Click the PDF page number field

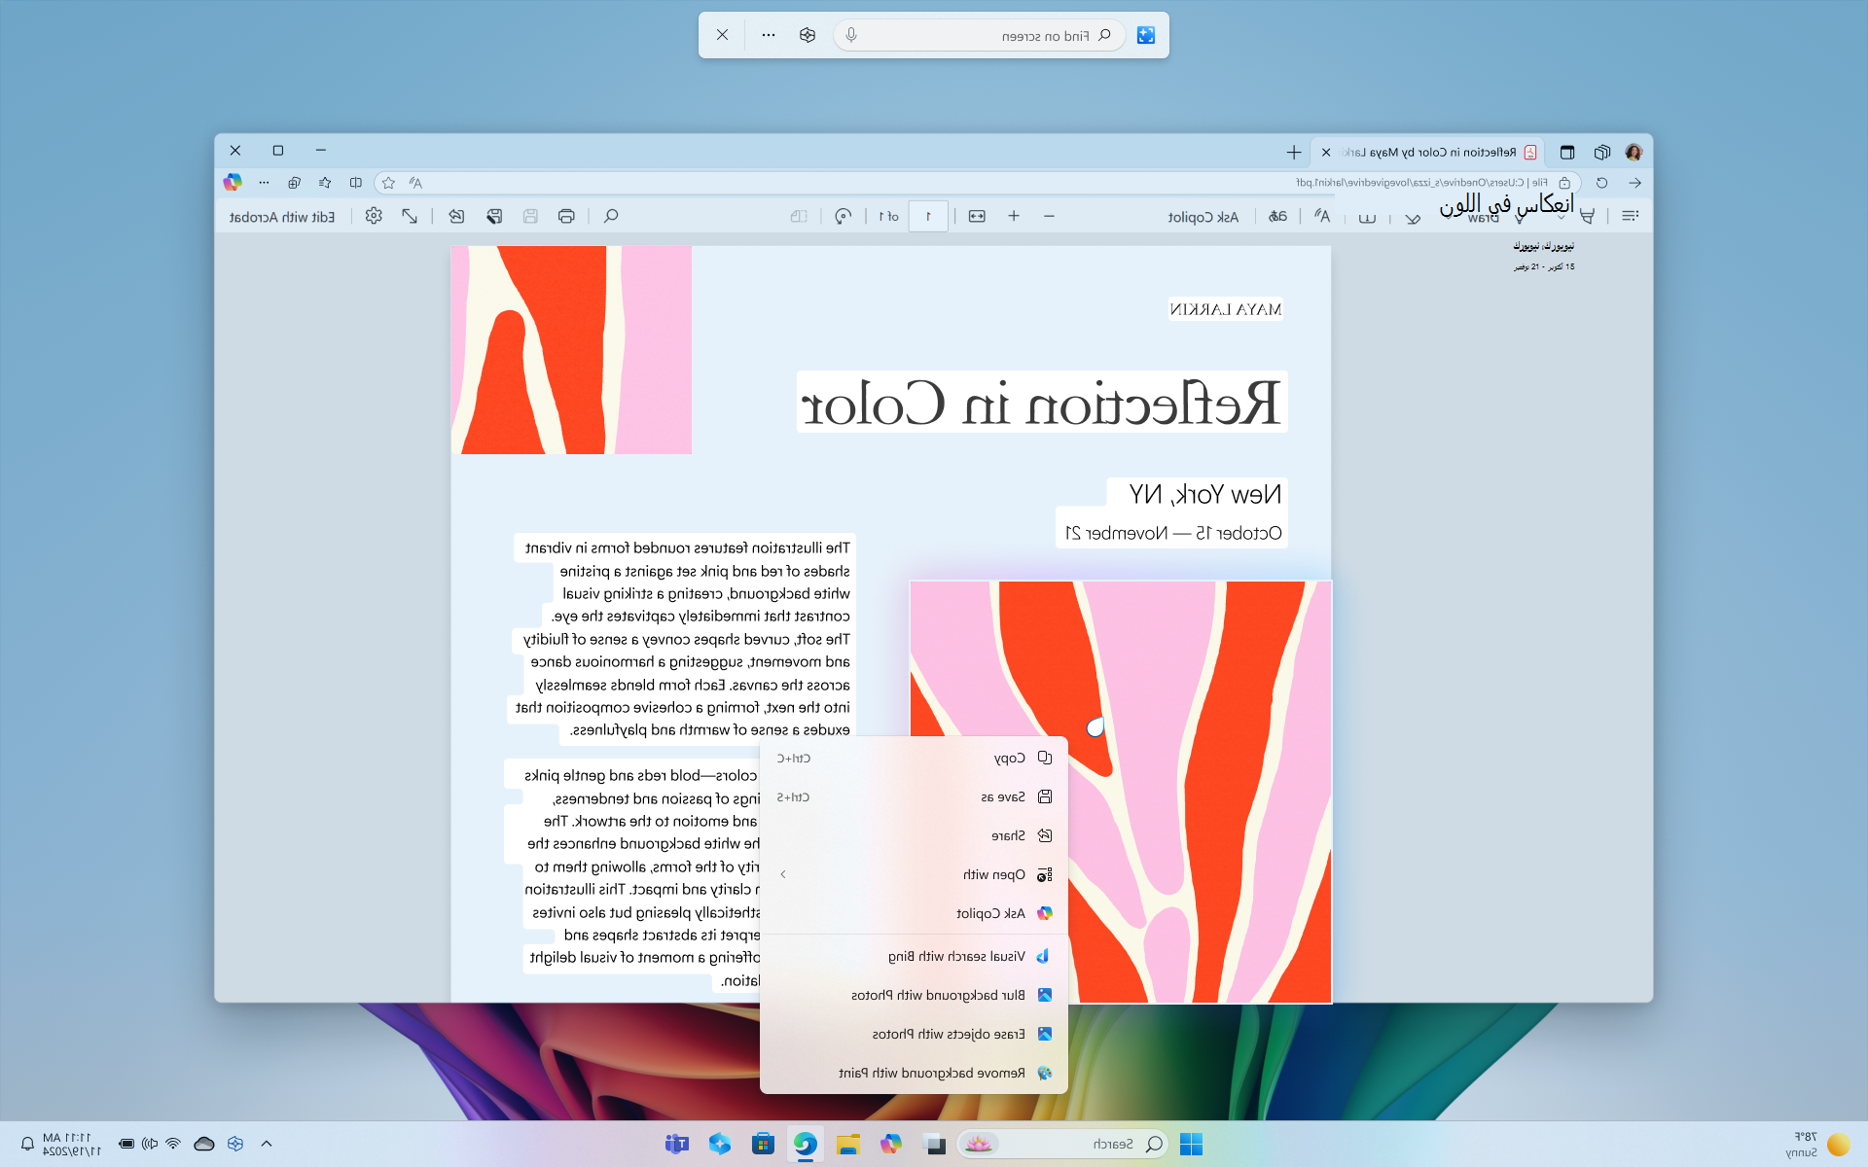928,216
